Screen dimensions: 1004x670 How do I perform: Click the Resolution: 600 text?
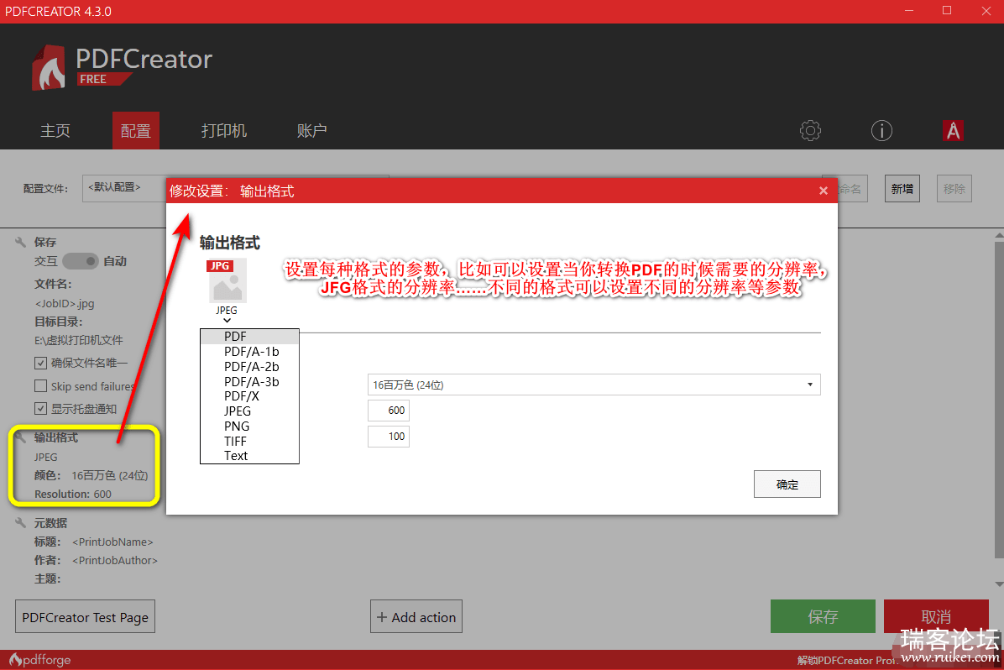(73, 494)
